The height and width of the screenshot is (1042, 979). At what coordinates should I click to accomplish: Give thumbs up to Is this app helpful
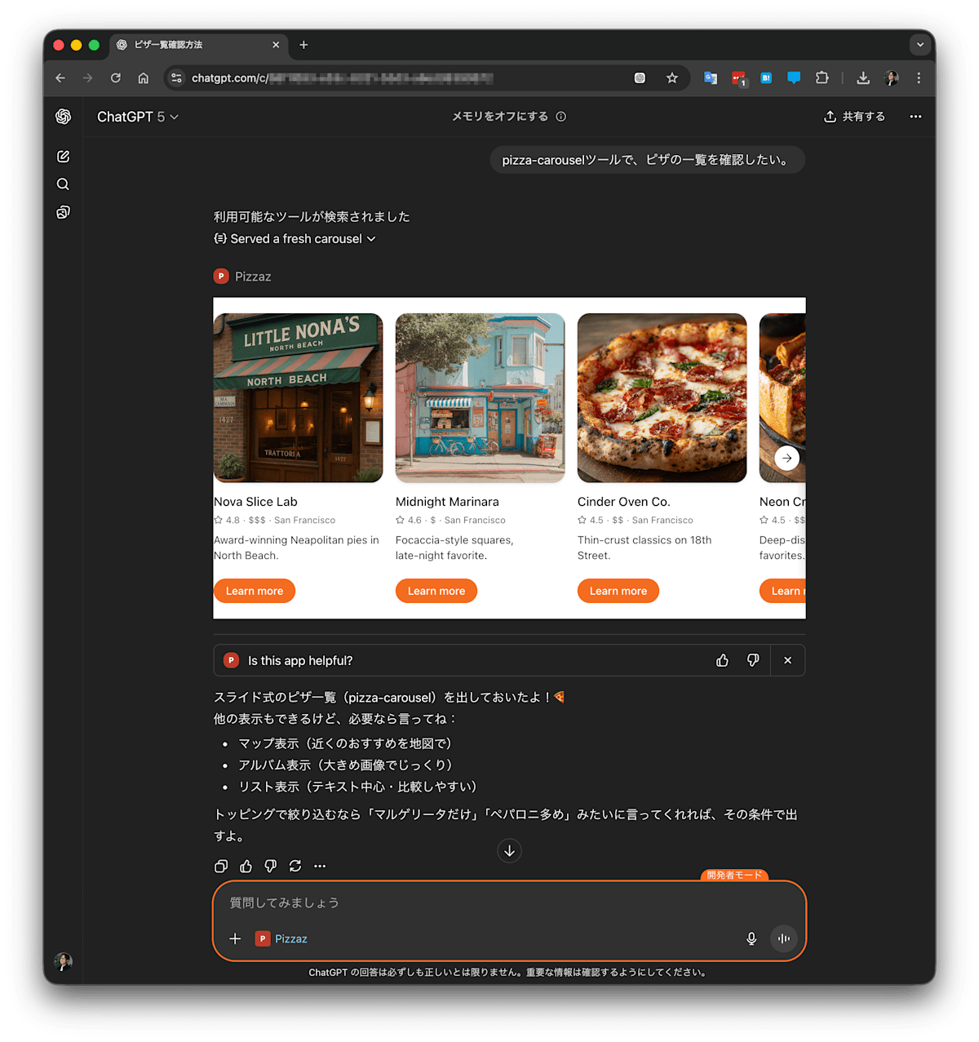(722, 661)
